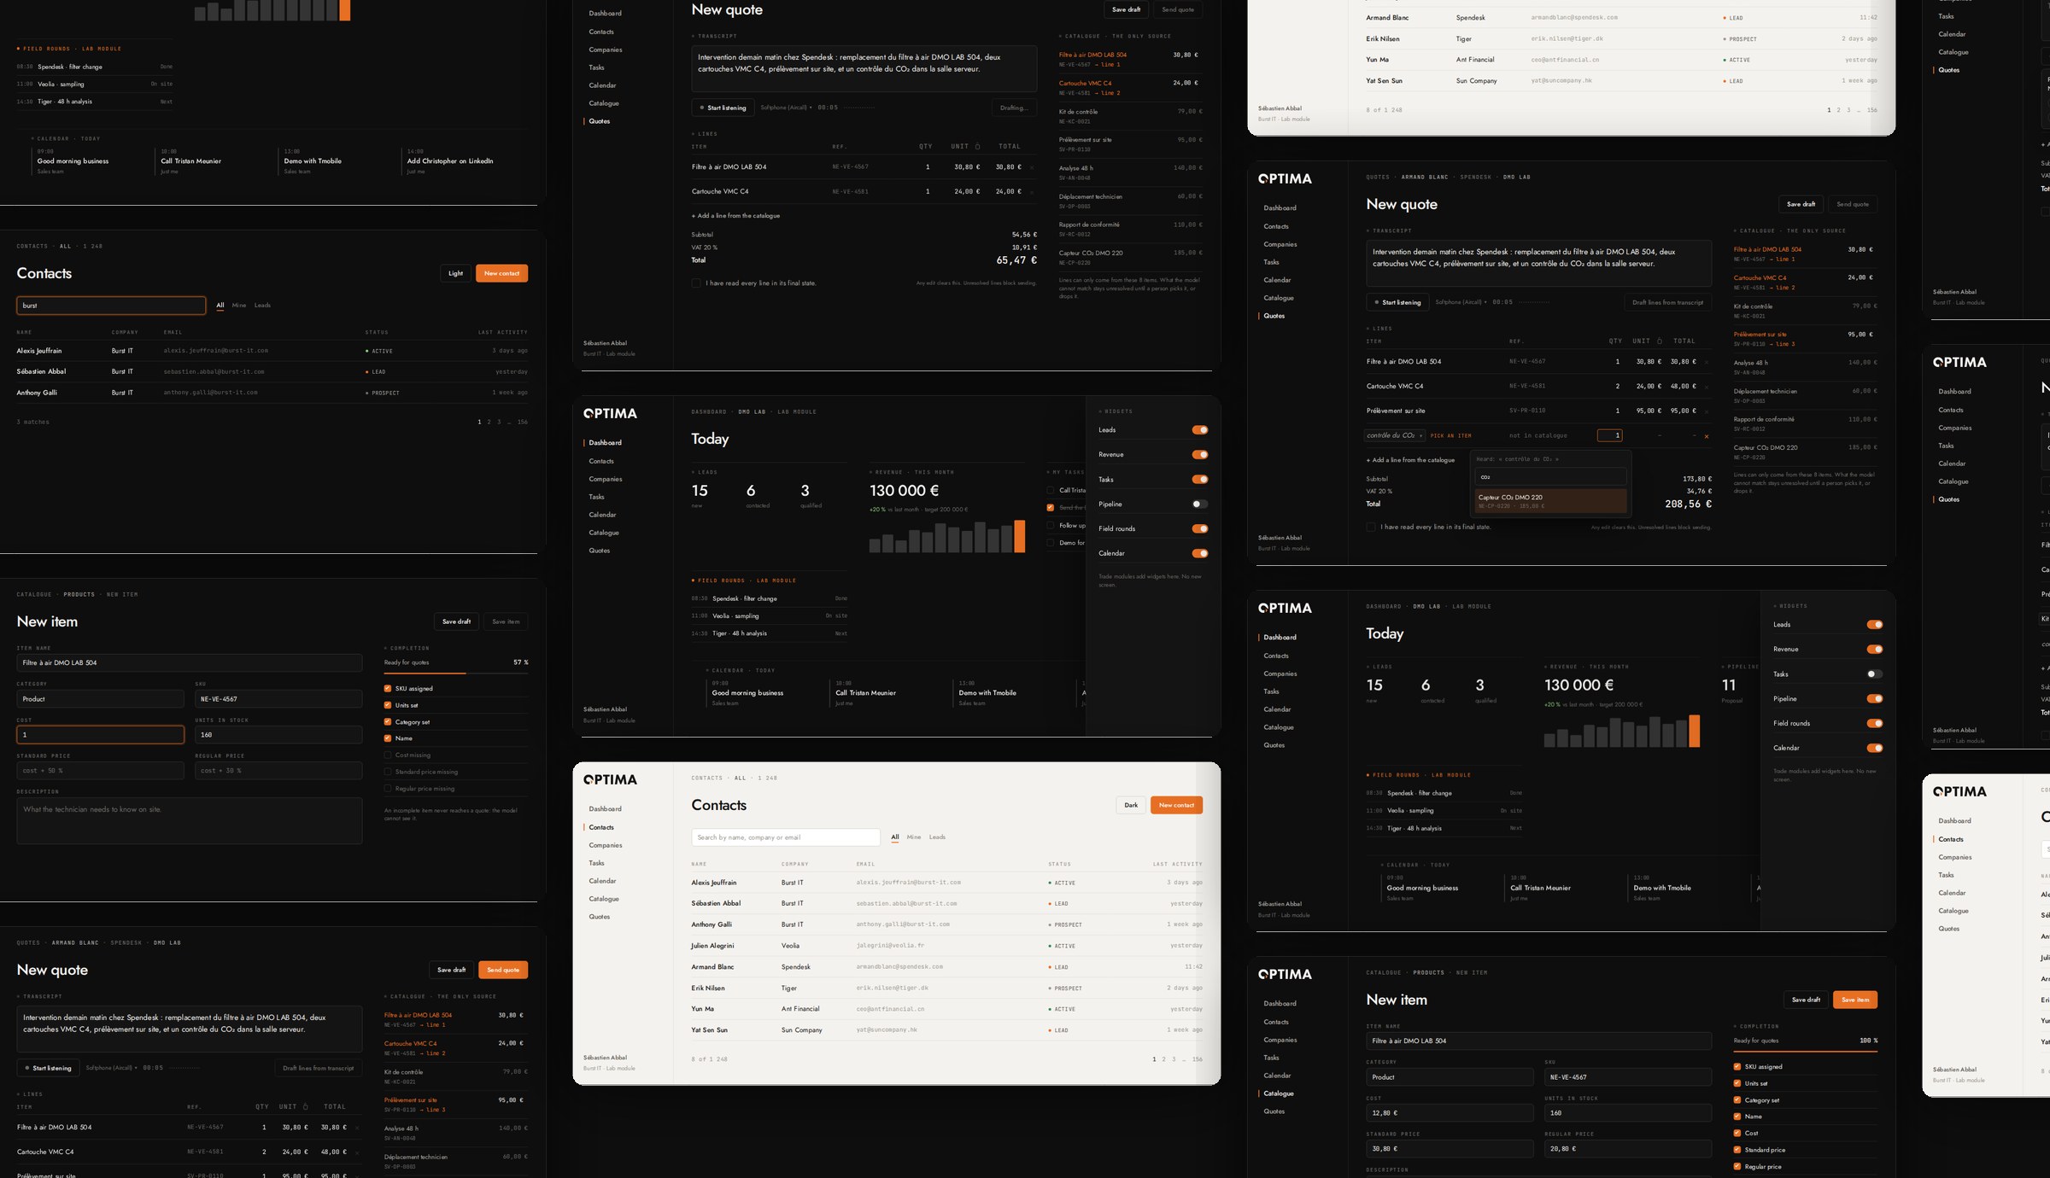Click UNIT lock icon in quote totaling 208,56 €

coord(1660,341)
